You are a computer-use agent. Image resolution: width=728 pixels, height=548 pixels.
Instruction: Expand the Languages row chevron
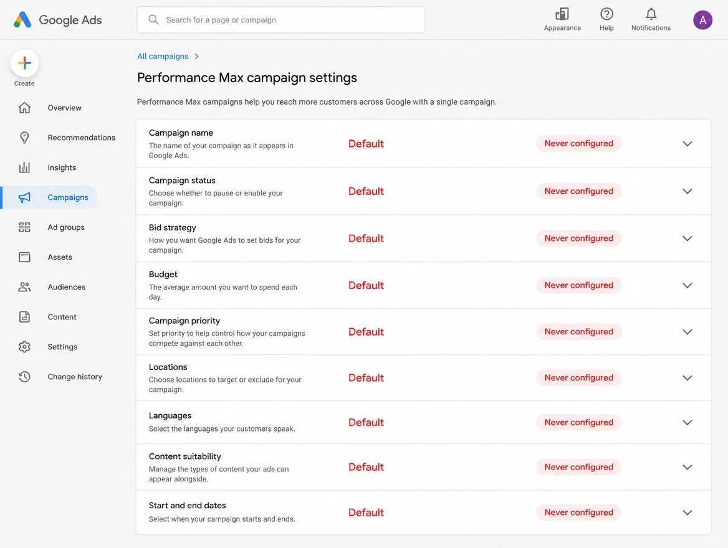pos(687,422)
